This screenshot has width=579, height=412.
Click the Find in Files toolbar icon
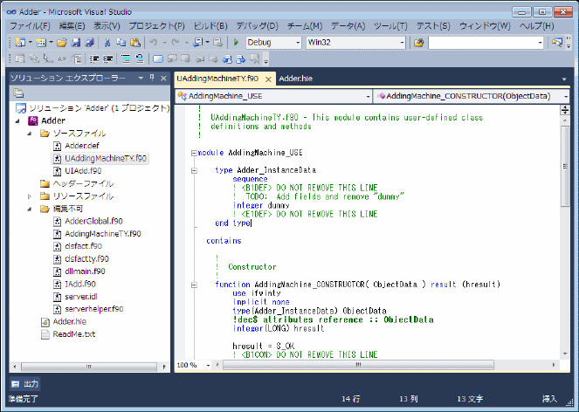coord(419,42)
